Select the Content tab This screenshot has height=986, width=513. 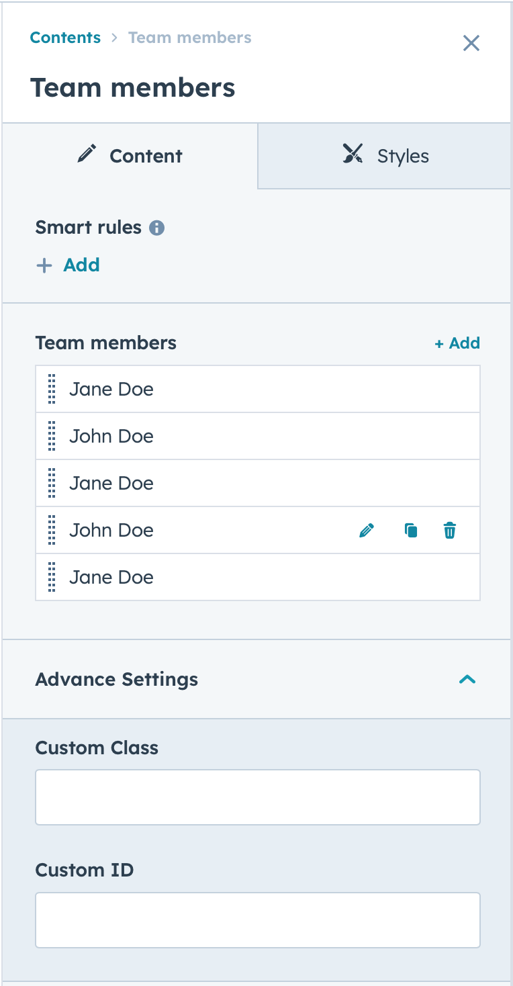coord(130,156)
